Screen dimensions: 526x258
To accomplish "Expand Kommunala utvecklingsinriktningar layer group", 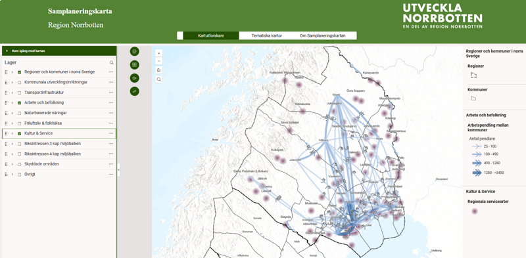I will tap(12, 83).
